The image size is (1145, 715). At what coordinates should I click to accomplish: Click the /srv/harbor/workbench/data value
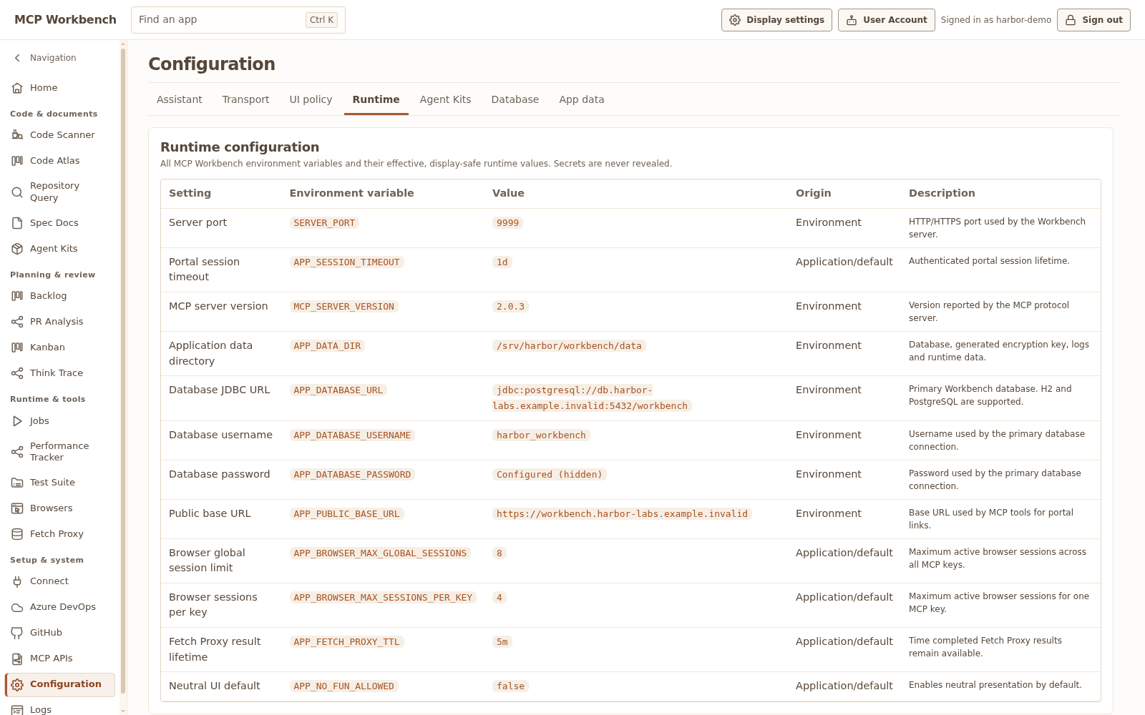click(x=569, y=346)
